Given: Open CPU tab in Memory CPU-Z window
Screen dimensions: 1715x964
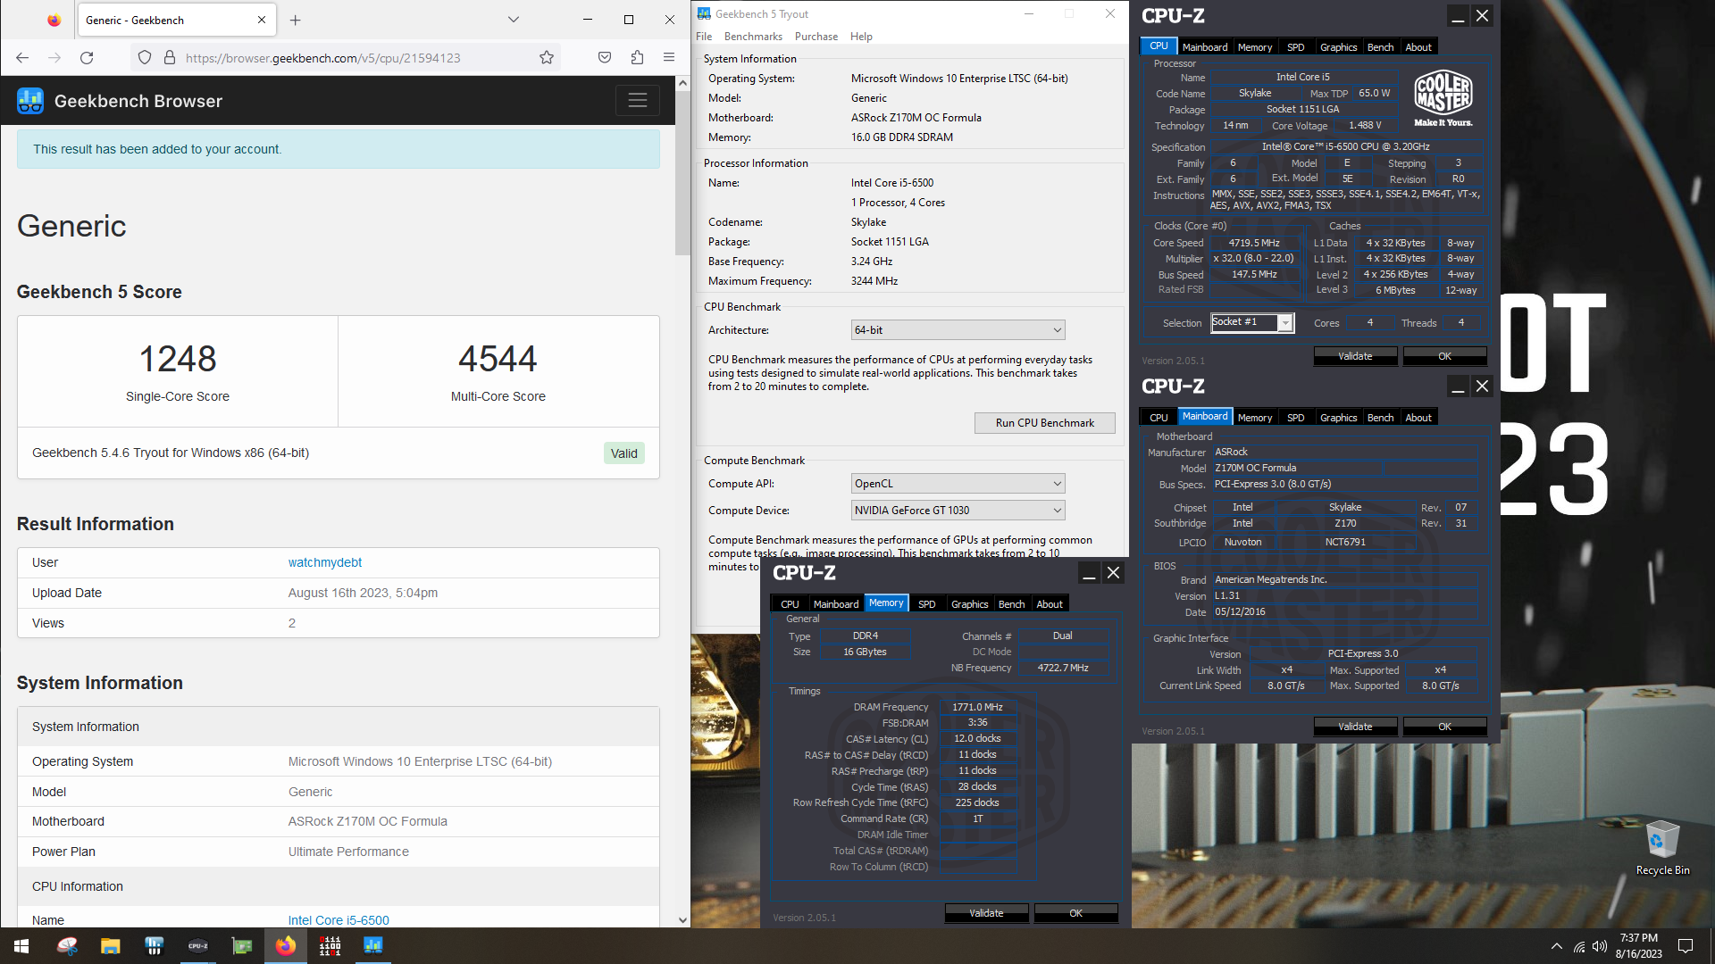Looking at the screenshot, I should [790, 604].
